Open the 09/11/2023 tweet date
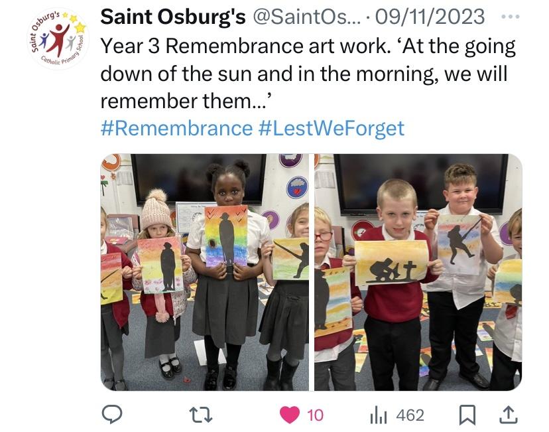Viewport: 549px width, 432px height. tap(430, 17)
